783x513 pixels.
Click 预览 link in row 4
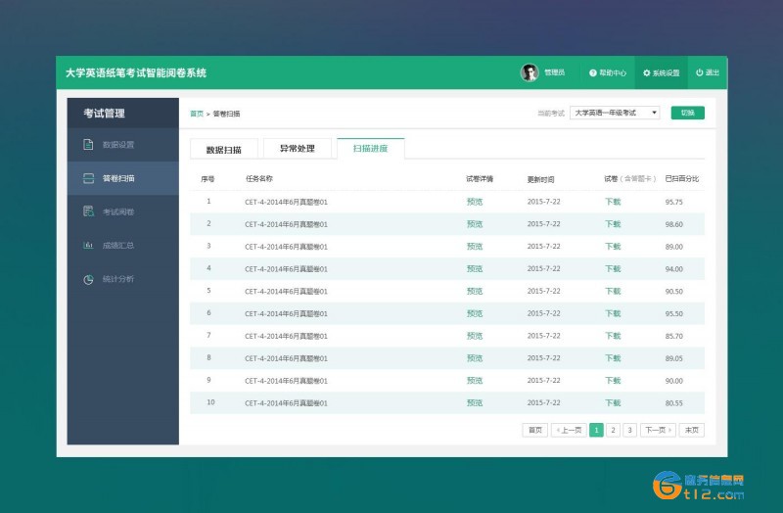click(x=475, y=269)
